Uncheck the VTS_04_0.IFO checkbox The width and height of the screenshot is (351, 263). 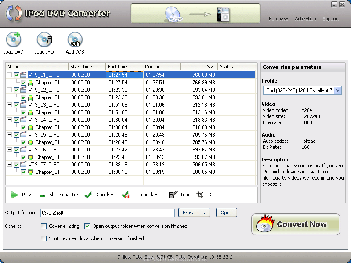pos(16,120)
